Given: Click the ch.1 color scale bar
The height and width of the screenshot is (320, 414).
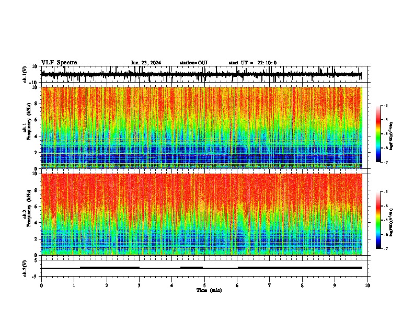Looking at the screenshot, I should click(x=378, y=134).
